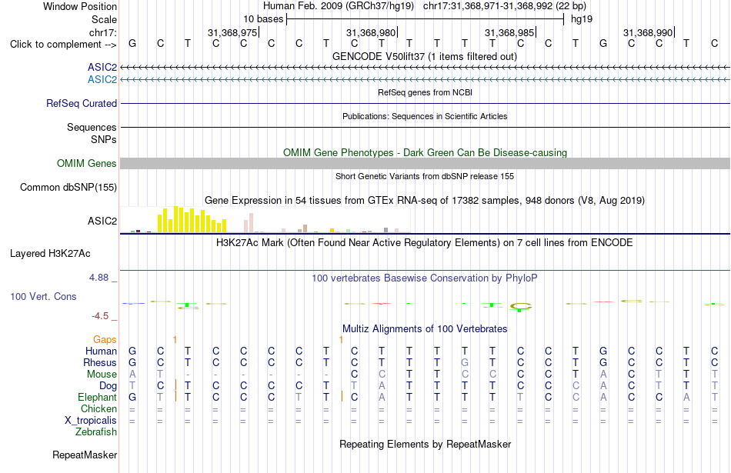Select the X_tropicalis alignment row label
The image size is (731, 473).
(91, 421)
